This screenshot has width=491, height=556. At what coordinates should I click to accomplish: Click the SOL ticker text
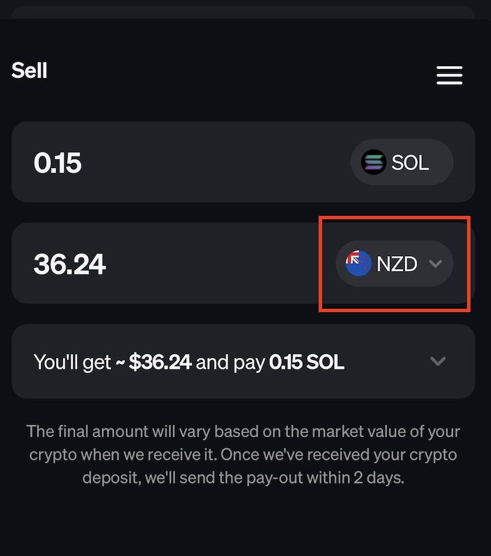410,163
